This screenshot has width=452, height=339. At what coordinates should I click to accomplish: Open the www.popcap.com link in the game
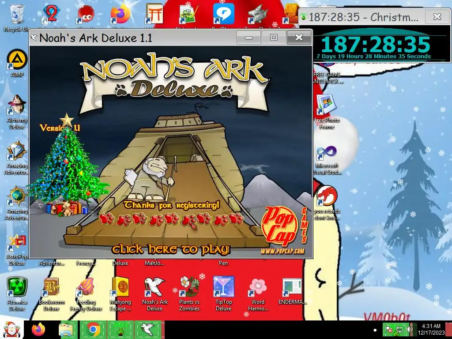[x=282, y=251]
